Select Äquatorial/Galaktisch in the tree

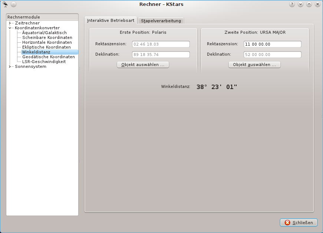(x=45, y=33)
